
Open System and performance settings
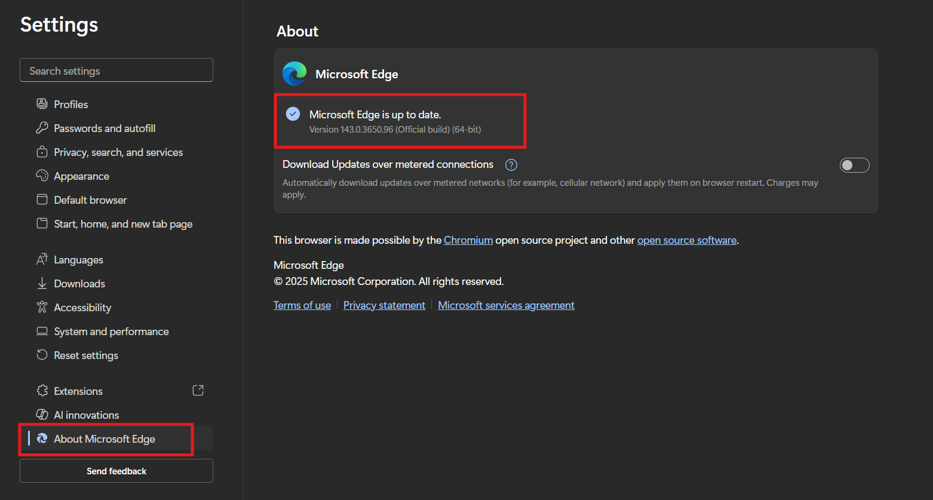(x=111, y=332)
